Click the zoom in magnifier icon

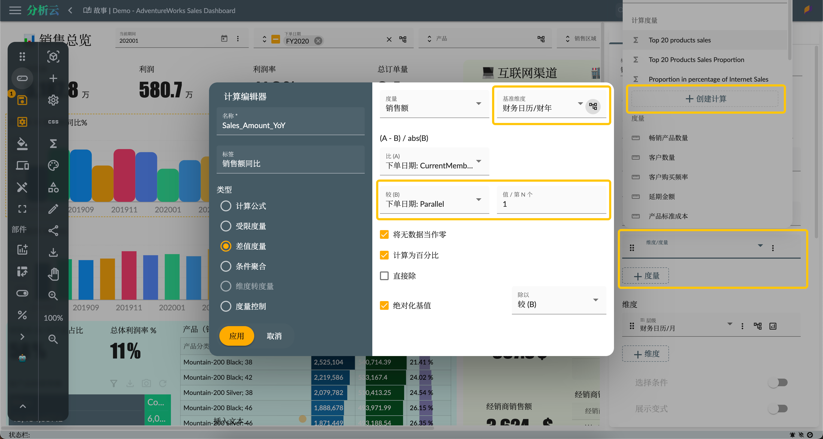[53, 296]
